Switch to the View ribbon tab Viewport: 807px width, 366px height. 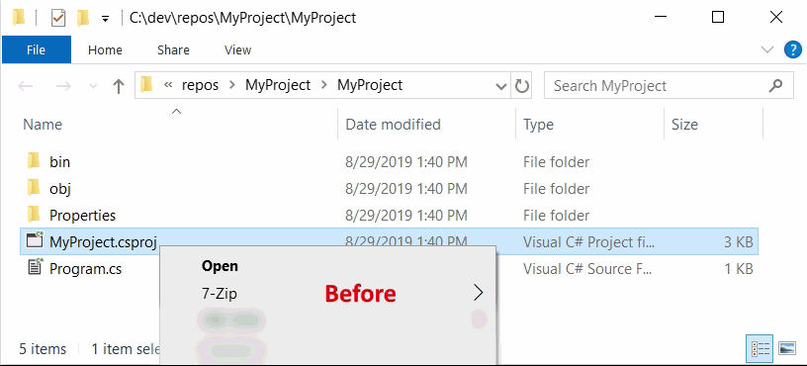(237, 49)
